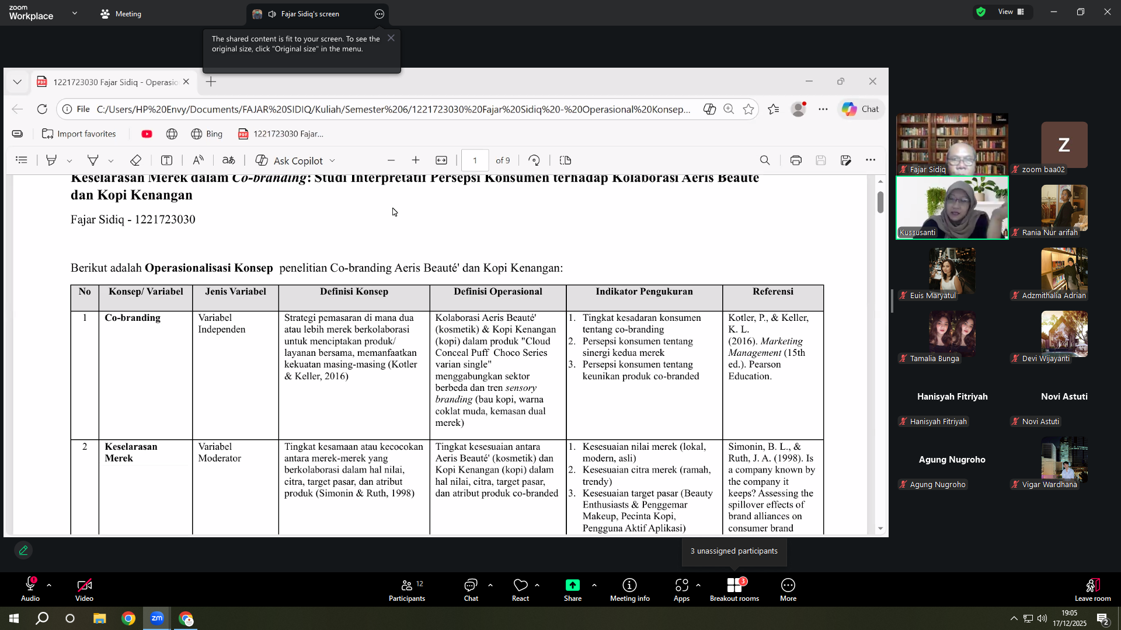The height and width of the screenshot is (630, 1121).
Task: Open Breakout rooms
Action: (734, 589)
